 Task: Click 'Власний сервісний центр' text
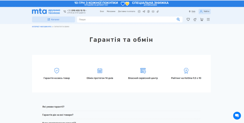143,78
